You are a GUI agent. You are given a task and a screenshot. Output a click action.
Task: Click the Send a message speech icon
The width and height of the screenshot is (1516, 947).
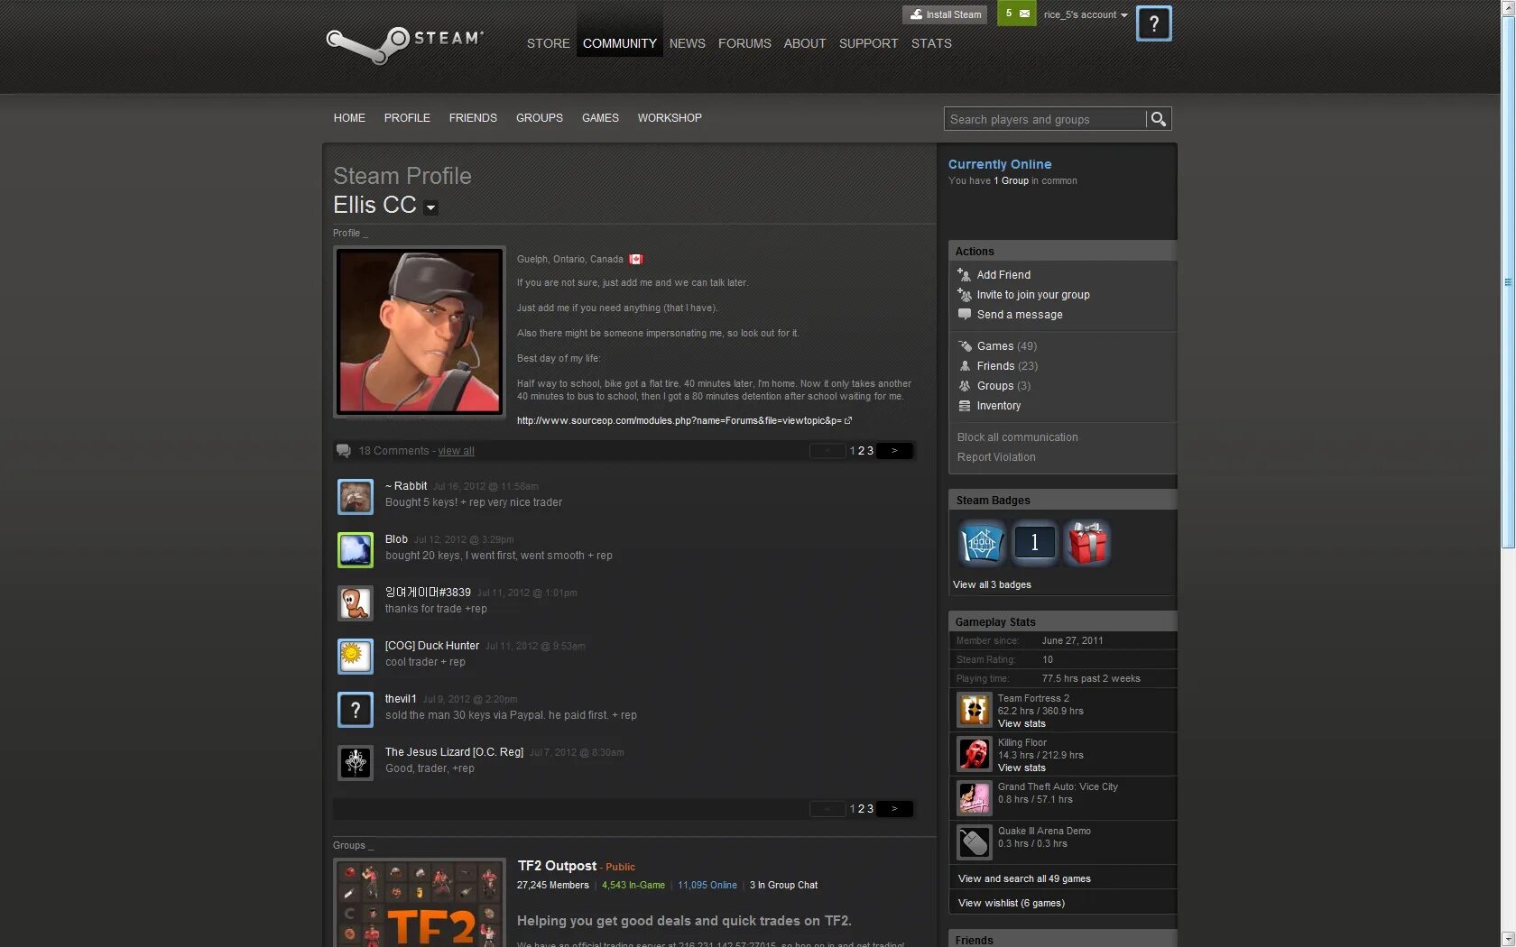[964, 315]
